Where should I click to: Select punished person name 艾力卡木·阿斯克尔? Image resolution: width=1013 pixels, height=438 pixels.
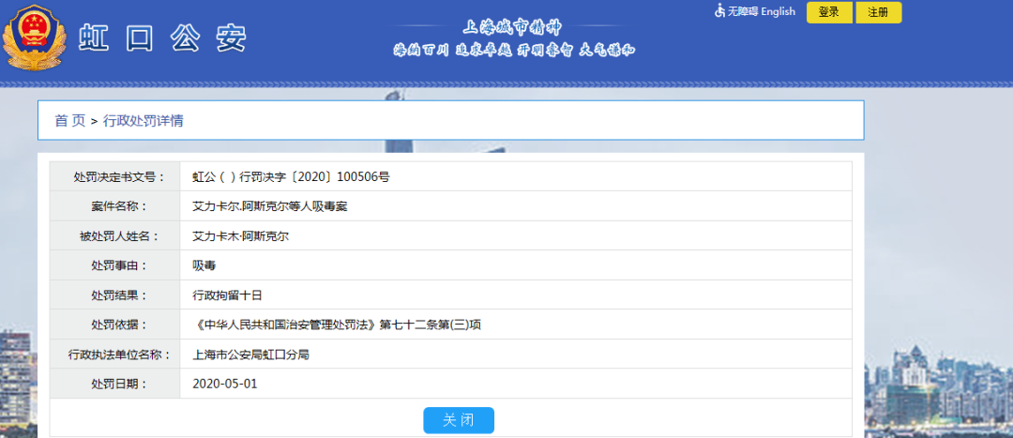(240, 235)
